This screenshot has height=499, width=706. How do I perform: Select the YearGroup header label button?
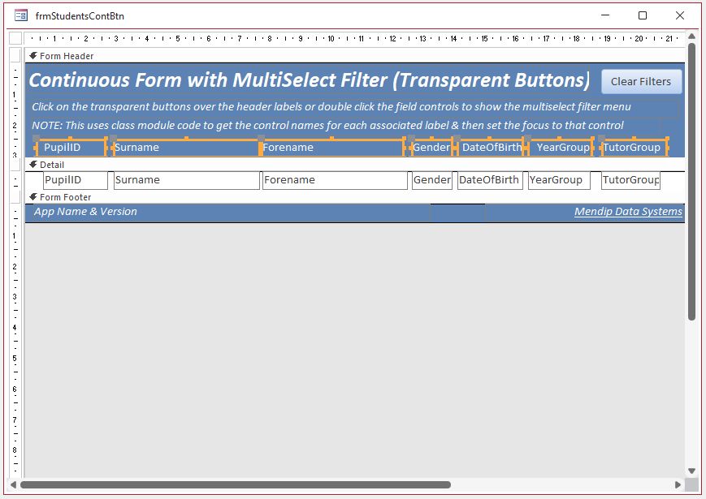click(x=560, y=148)
